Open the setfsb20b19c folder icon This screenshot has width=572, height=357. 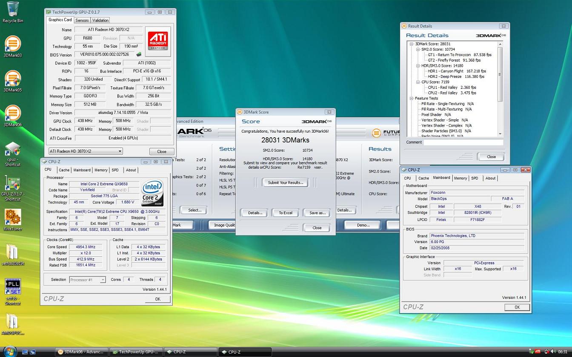coord(13,255)
